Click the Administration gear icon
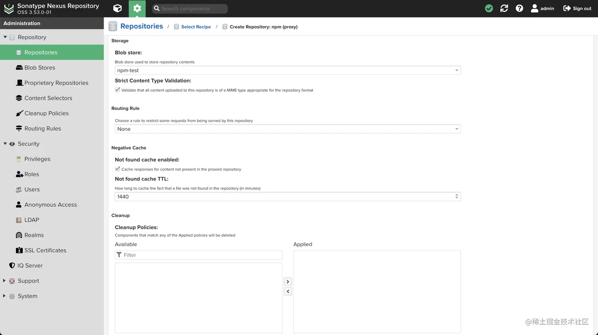The height and width of the screenshot is (335, 598). pyautogui.click(x=137, y=8)
